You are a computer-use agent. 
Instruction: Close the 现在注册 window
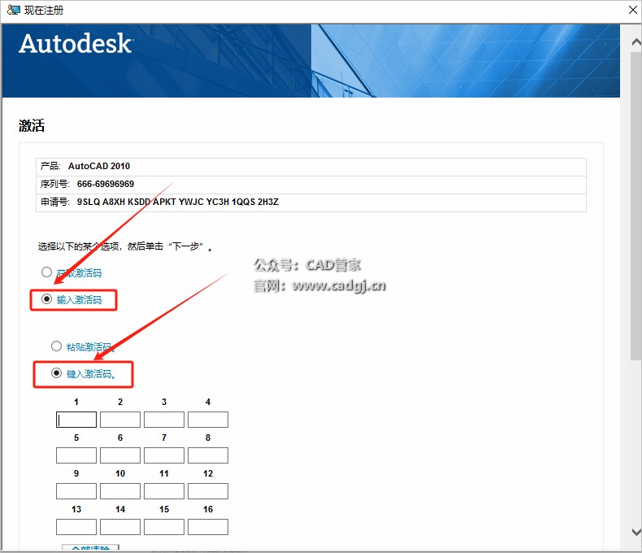coord(632,10)
